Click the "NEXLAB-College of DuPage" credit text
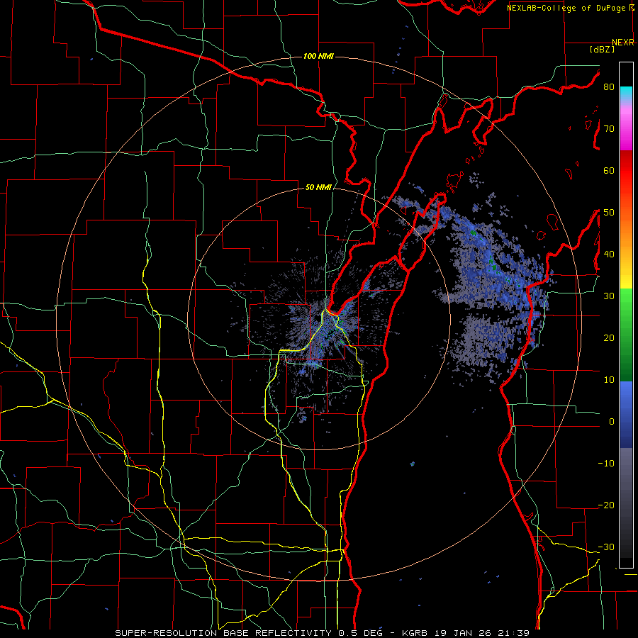The width and height of the screenshot is (638, 638). tap(567, 8)
